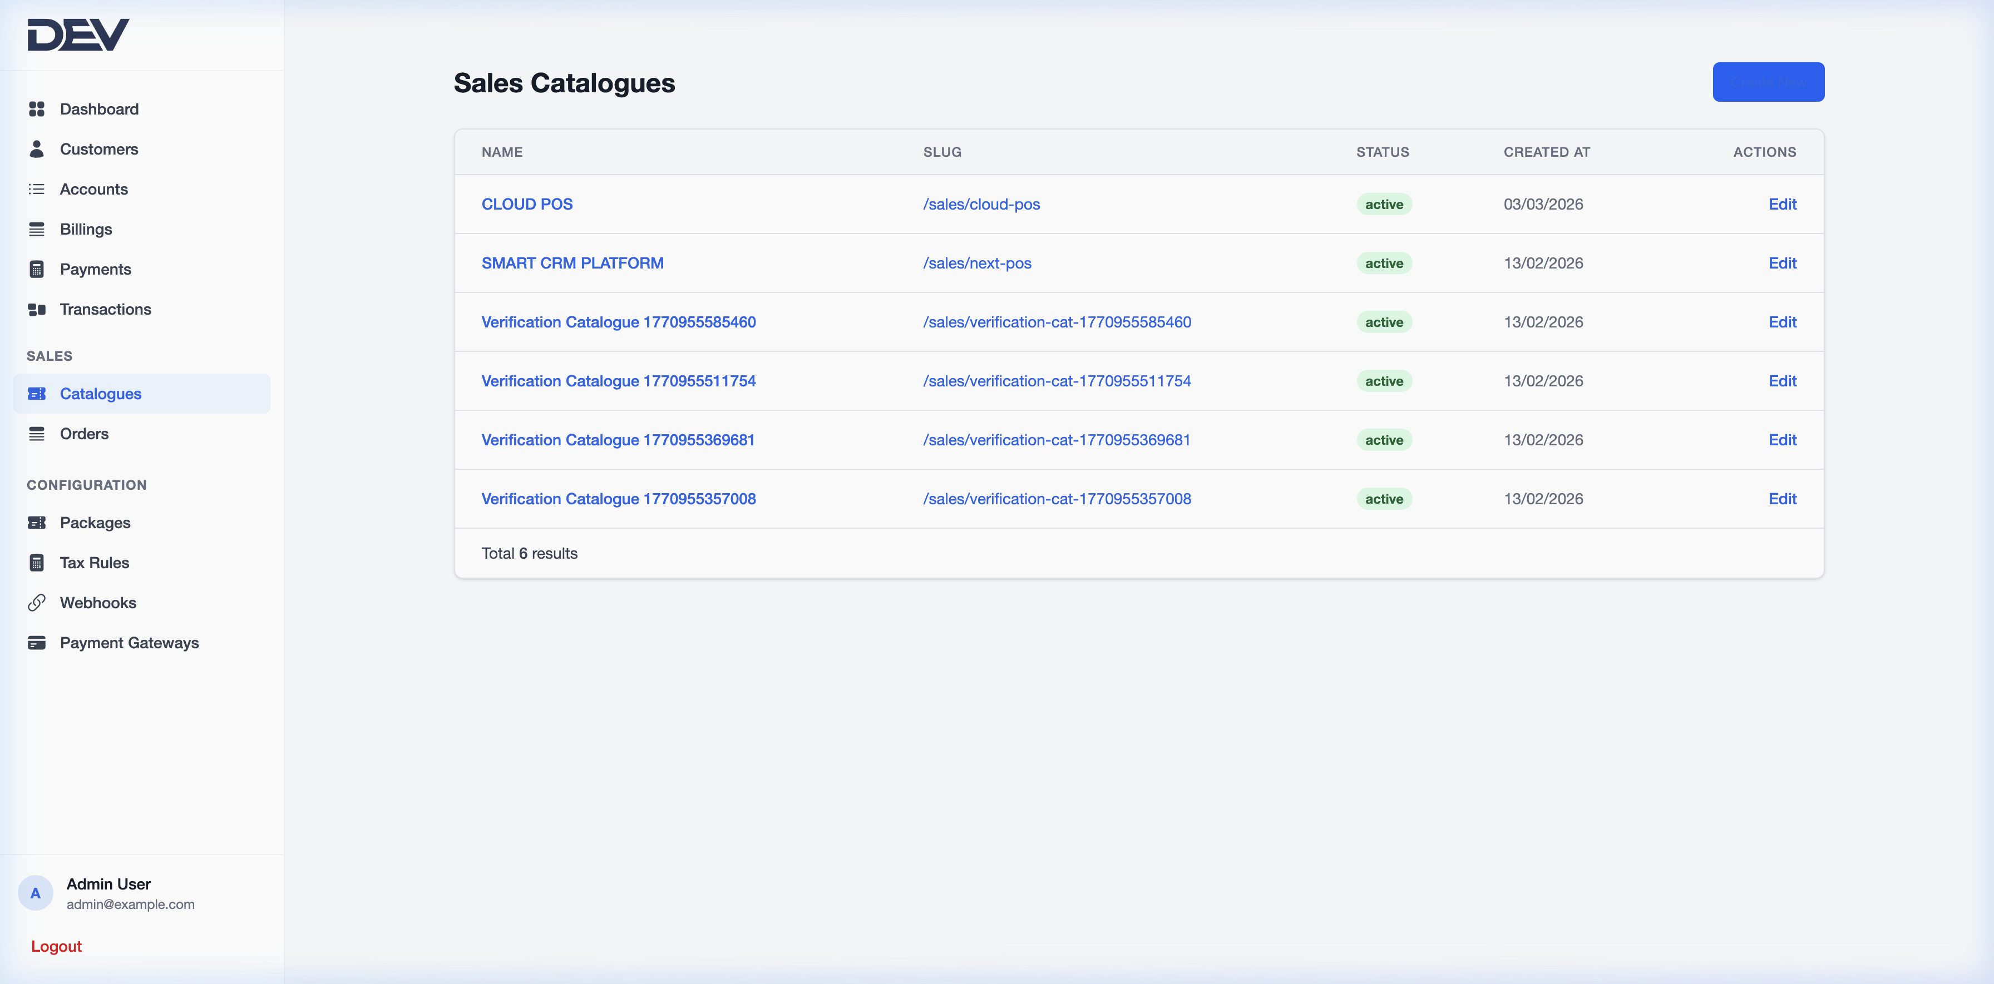Click the Admin User avatar circle
Viewport: 1994px width, 984px height.
pos(36,893)
